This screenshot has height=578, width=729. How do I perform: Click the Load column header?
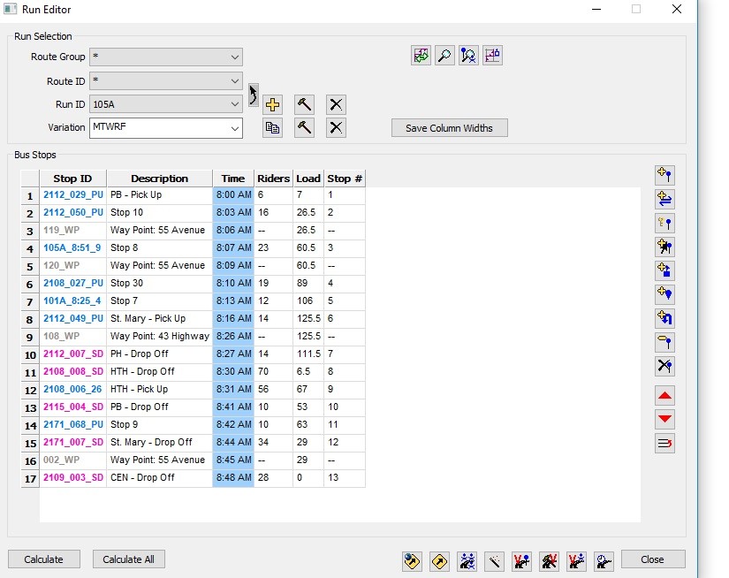click(x=308, y=179)
